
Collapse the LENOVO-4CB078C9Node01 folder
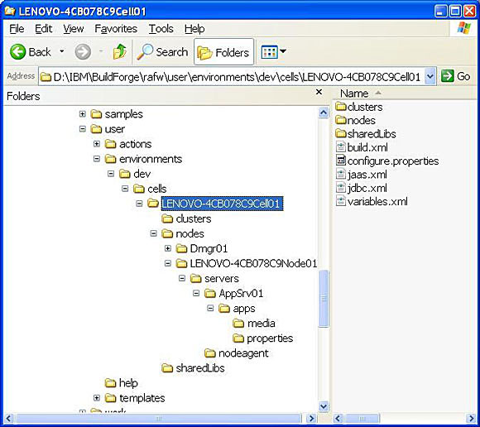(168, 263)
